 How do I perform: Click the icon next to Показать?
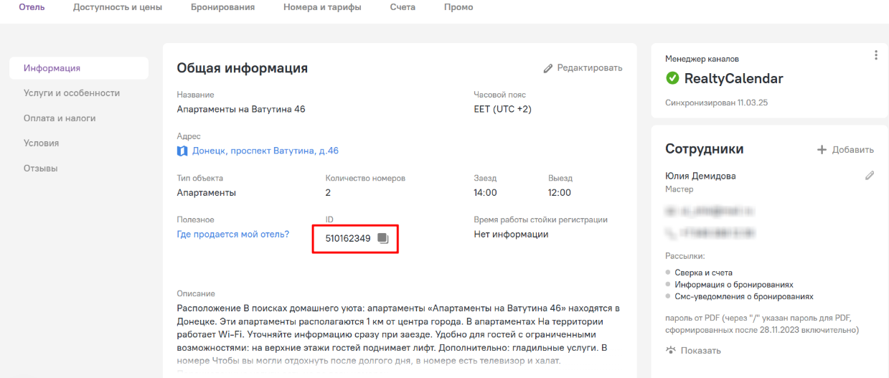[x=671, y=351]
